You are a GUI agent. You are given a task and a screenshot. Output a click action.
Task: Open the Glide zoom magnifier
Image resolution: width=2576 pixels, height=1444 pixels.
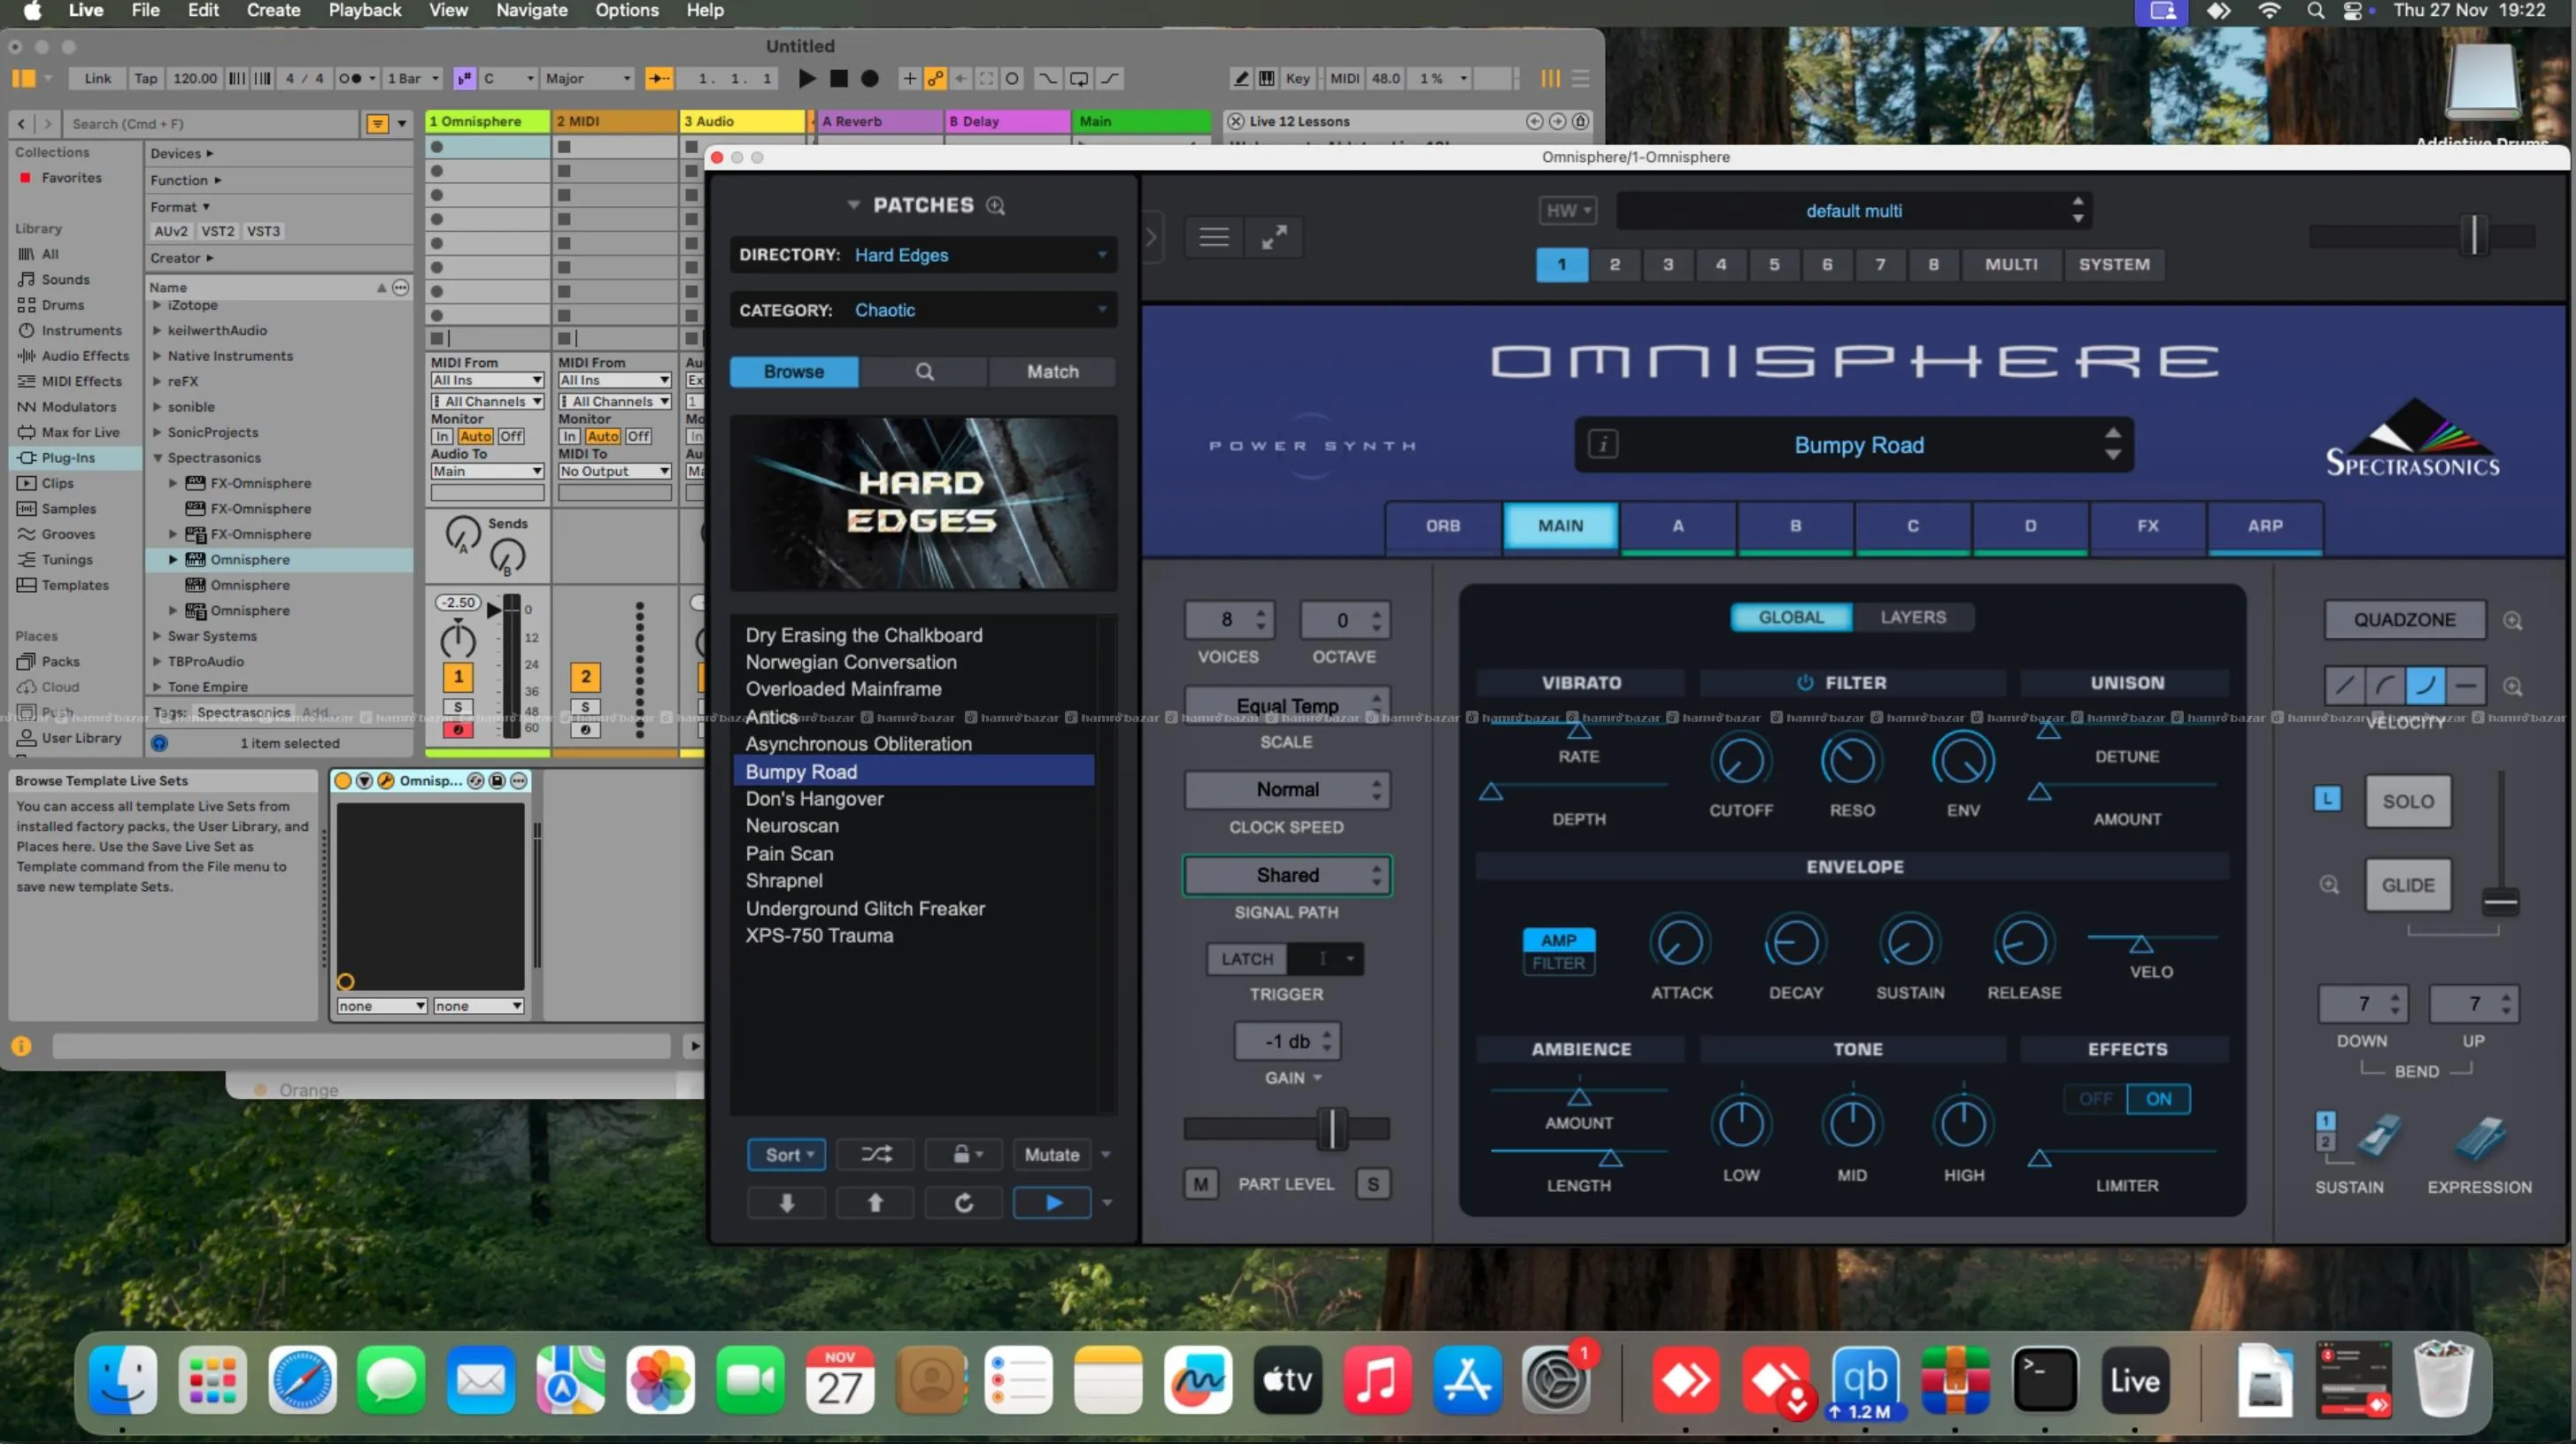coord(2329,886)
